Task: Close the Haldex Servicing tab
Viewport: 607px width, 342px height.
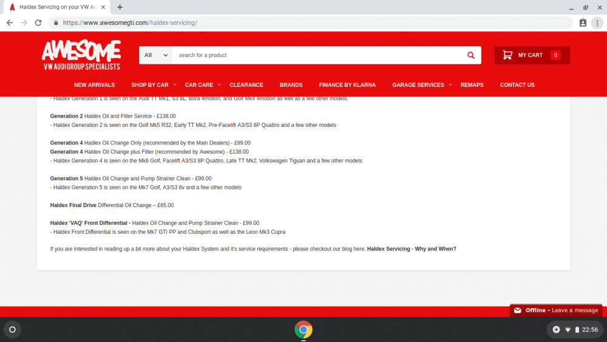Action: [x=103, y=7]
